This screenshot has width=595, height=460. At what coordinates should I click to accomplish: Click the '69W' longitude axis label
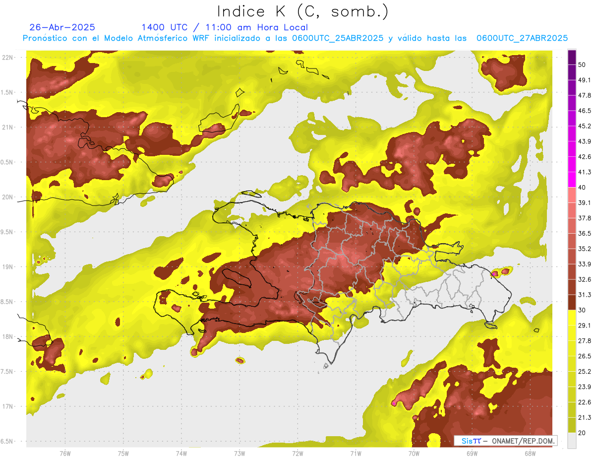point(472,454)
